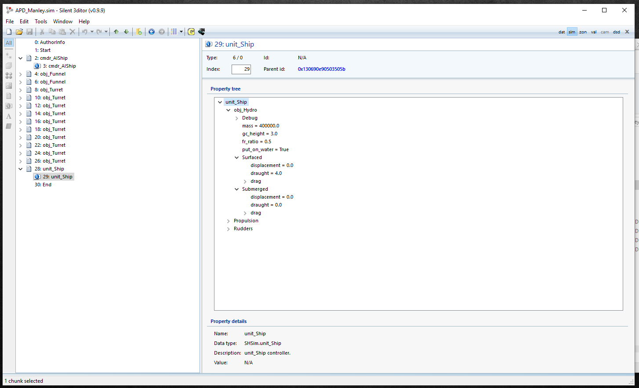Switch to the dat file type

pyautogui.click(x=562, y=32)
